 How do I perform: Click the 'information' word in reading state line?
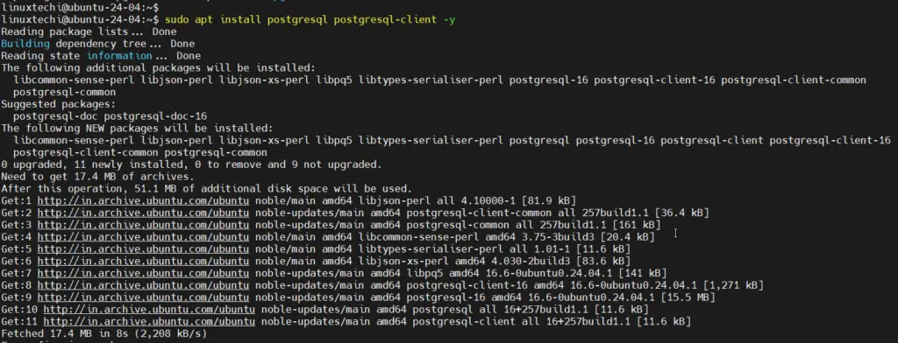[119, 56]
